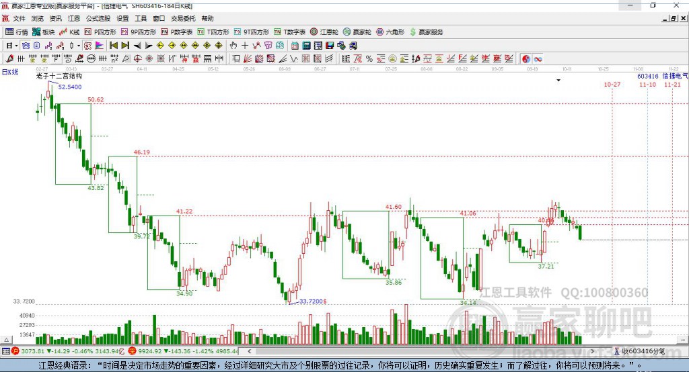Toggle the yin-yang taiji indicator button
The image size is (689, 372).
click(x=526, y=59)
